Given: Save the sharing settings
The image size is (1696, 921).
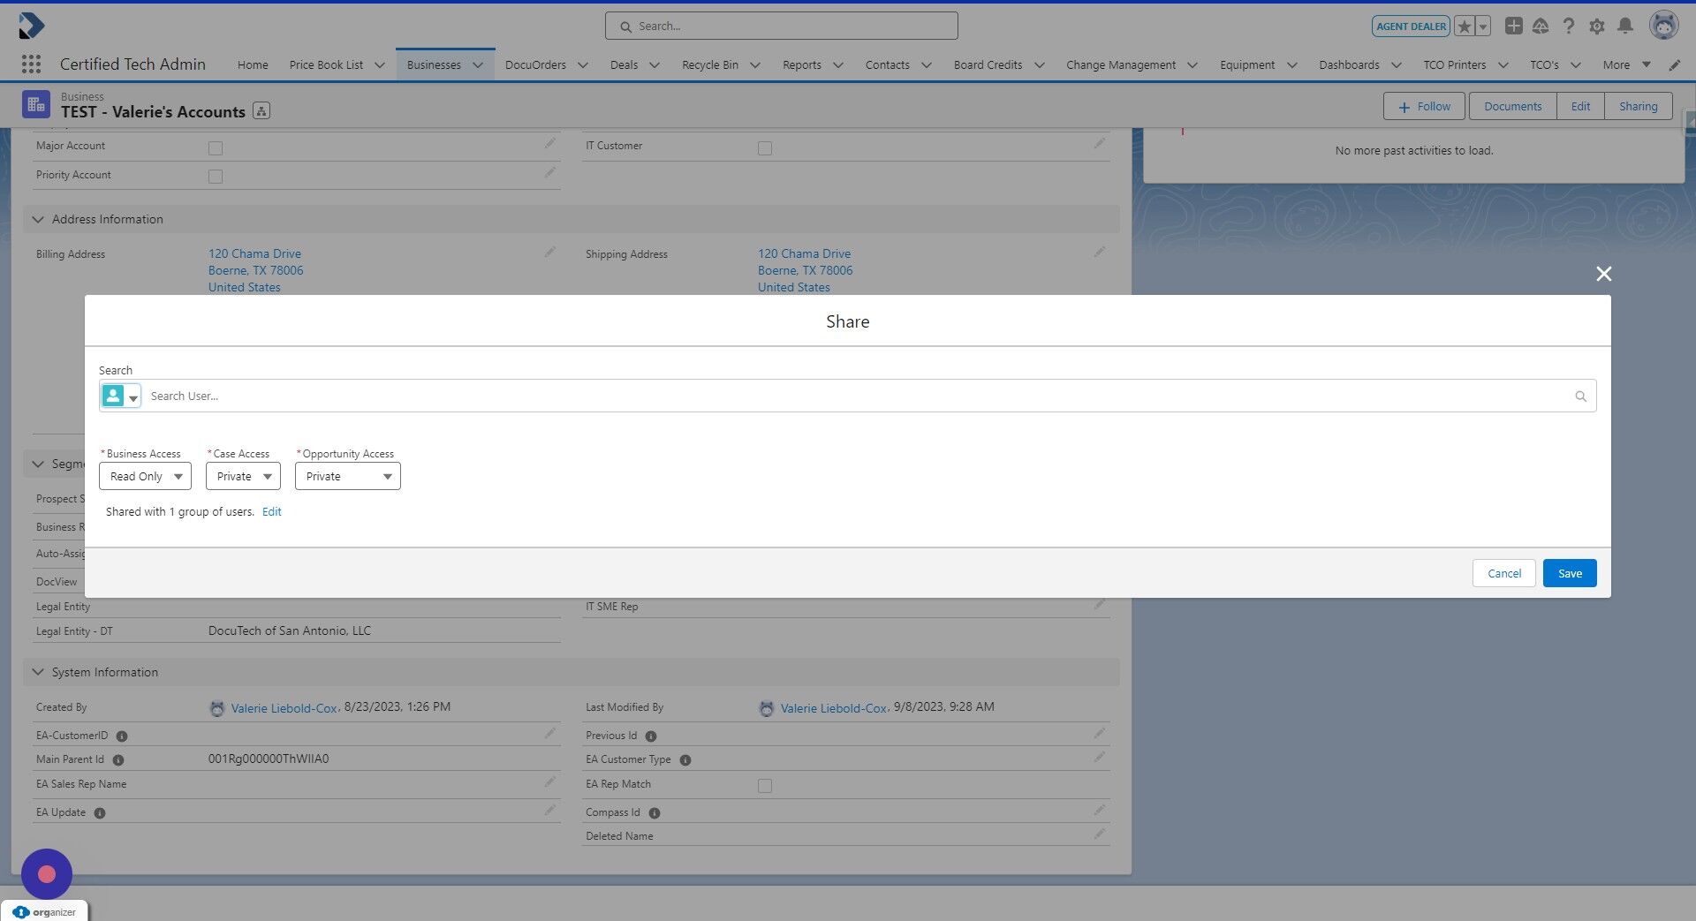Looking at the screenshot, I should (1569, 572).
